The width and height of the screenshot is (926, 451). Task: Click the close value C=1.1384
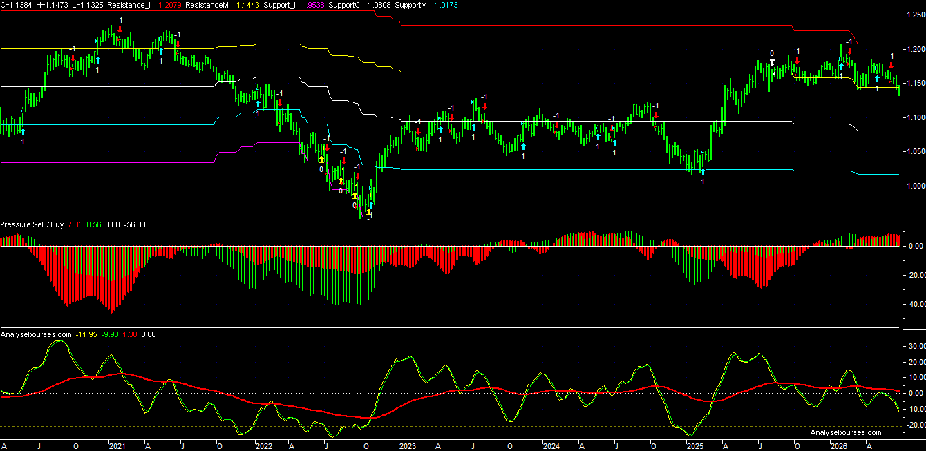pos(16,5)
